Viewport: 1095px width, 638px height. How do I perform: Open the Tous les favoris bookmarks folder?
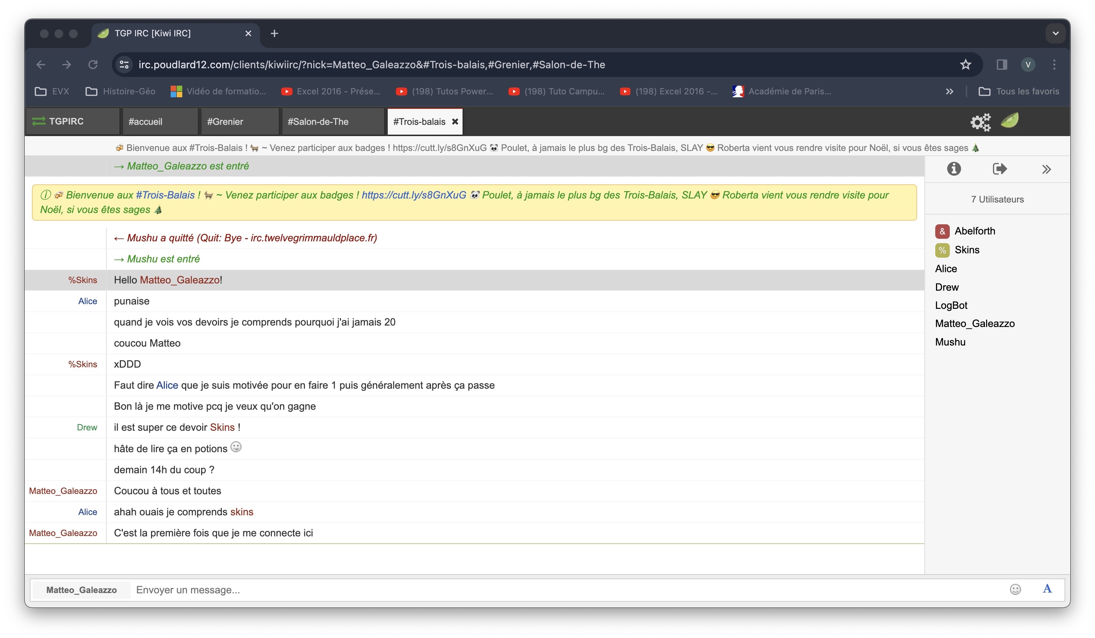[1018, 91]
